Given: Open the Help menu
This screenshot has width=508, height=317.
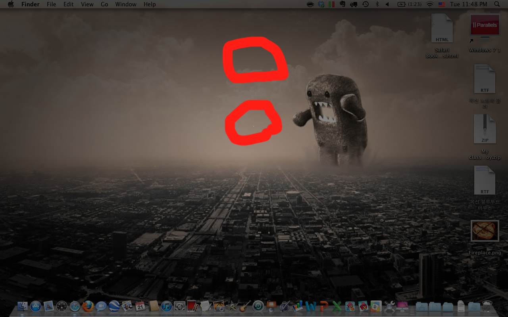Looking at the screenshot, I should click(150, 4).
